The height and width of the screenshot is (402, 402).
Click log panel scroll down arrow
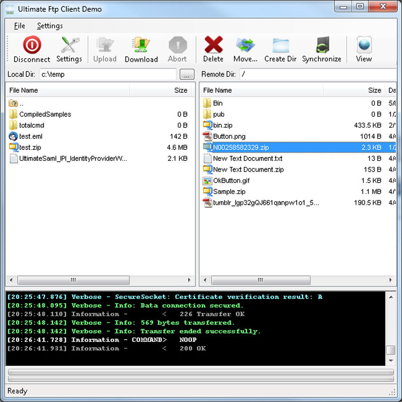[391, 360]
